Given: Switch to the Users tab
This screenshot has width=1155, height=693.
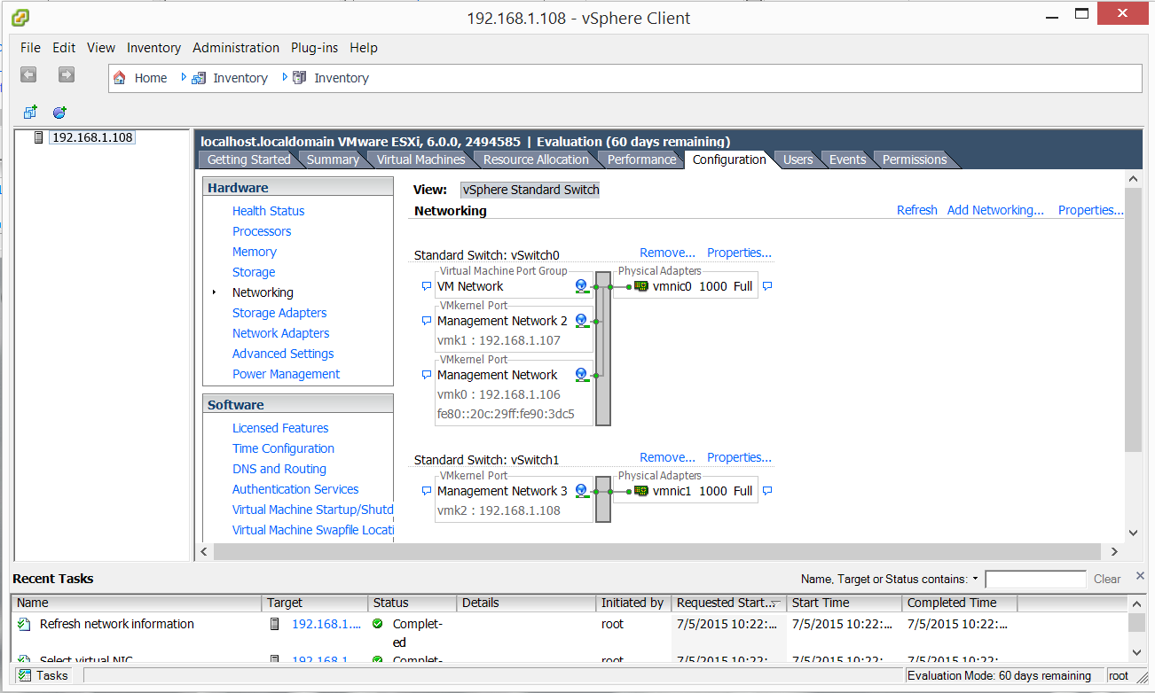Looking at the screenshot, I should [797, 160].
